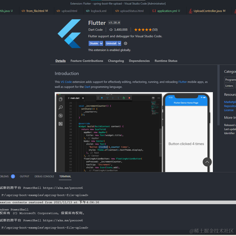
Task: Click the install count cloud icon
Action: (111, 29)
